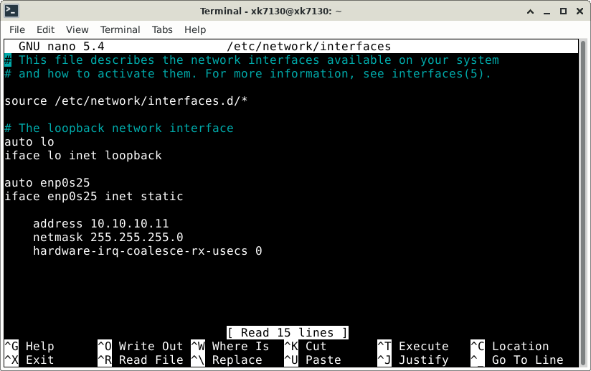The height and width of the screenshot is (371, 591).
Task: Open the Help menu
Action: pyautogui.click(x=195, y=30)
